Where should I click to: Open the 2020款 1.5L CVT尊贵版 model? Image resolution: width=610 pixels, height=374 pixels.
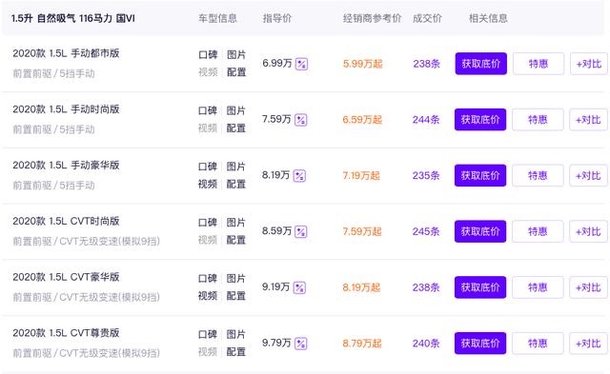click(x=66, y=333)
